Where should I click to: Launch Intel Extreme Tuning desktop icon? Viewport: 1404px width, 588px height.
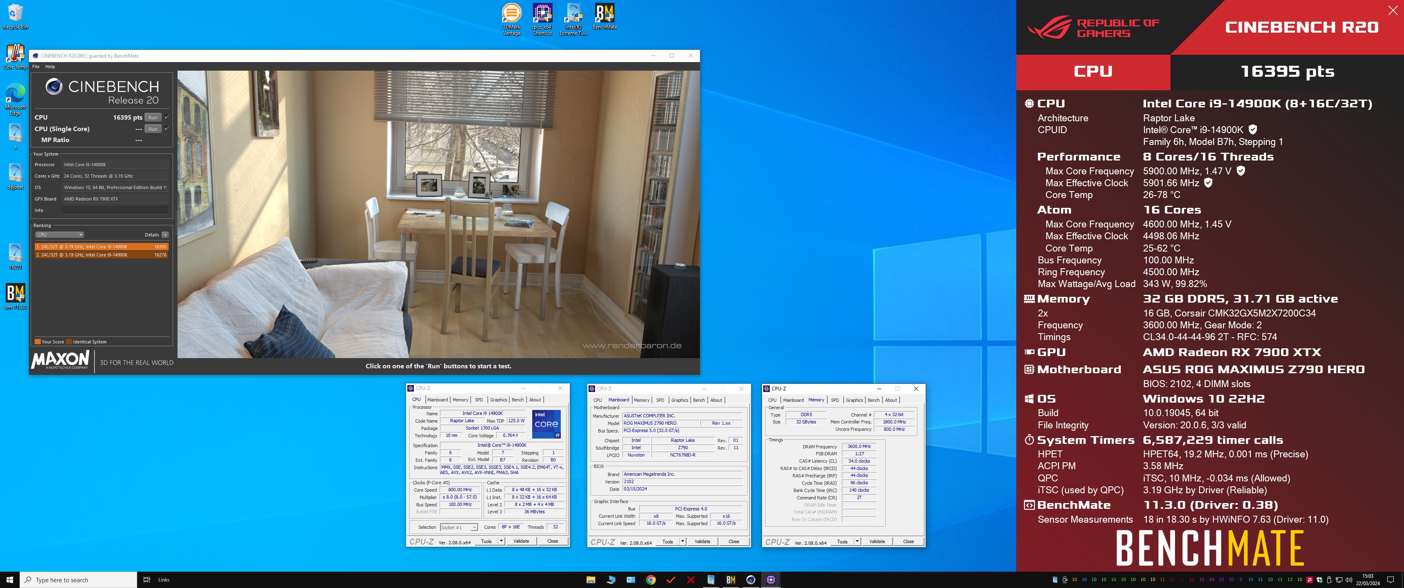[573, 19]
